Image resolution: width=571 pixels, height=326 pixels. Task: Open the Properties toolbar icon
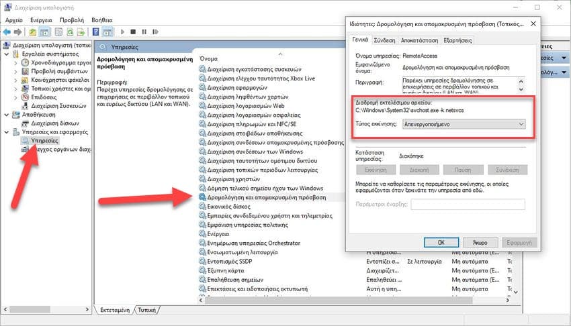click(x=58, y=32)
